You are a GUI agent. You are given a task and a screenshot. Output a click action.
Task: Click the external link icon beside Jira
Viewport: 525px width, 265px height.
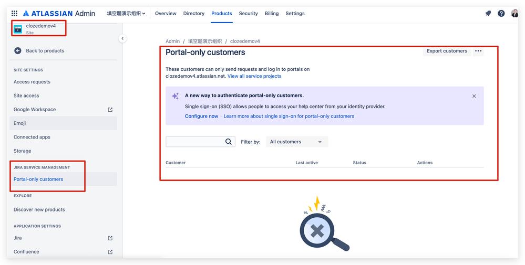[x=110, y=238]
